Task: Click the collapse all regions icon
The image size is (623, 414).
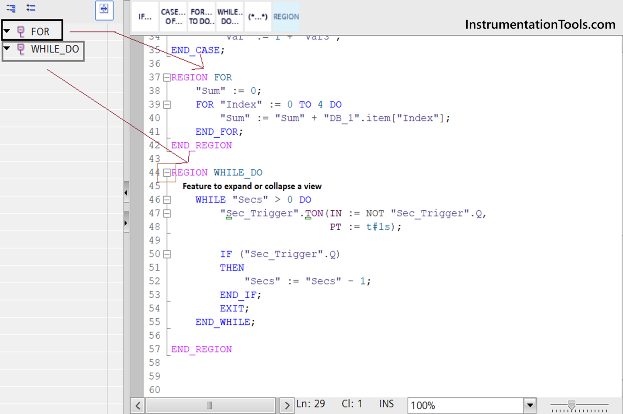Action: 11,8
